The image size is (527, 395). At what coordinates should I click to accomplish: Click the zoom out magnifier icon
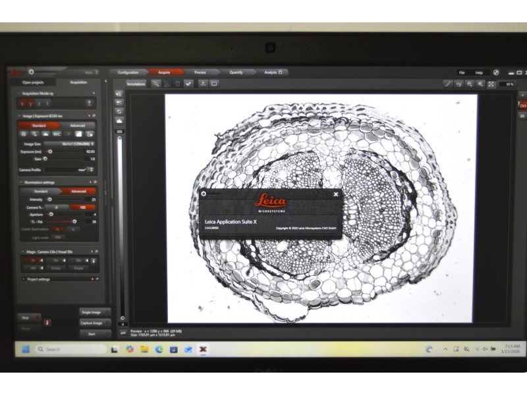coord(470,84)
